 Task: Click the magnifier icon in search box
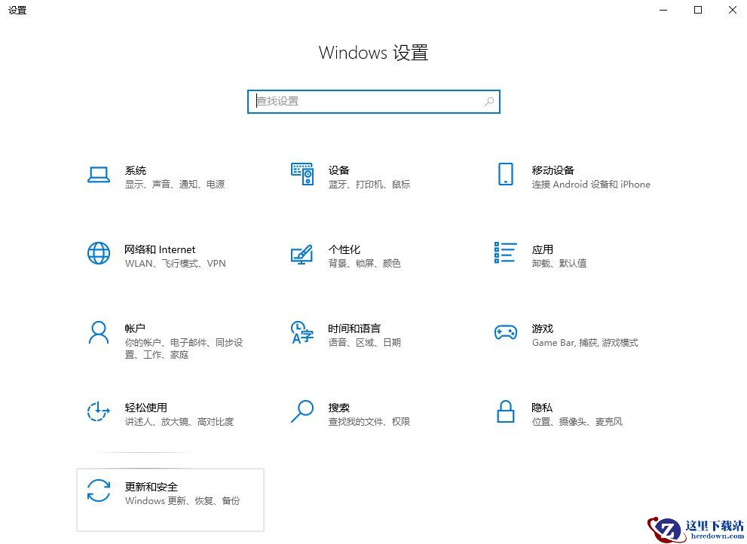pyautogui.click(x=489, y=102)
